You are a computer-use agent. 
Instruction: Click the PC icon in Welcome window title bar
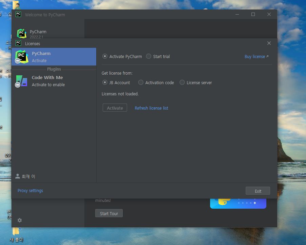pos(18,14)
